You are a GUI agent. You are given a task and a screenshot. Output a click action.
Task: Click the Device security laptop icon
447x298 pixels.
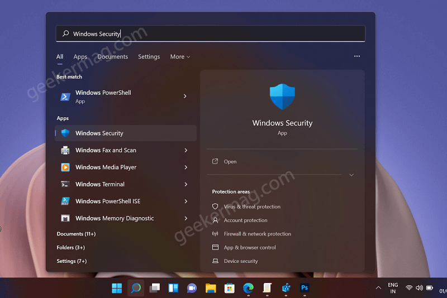[x=215, y=261]
